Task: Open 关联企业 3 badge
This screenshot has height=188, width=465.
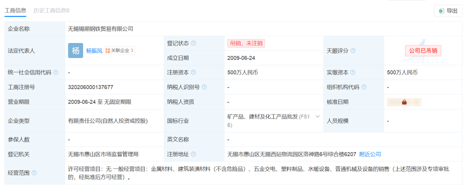Action: tap(119, 51)
